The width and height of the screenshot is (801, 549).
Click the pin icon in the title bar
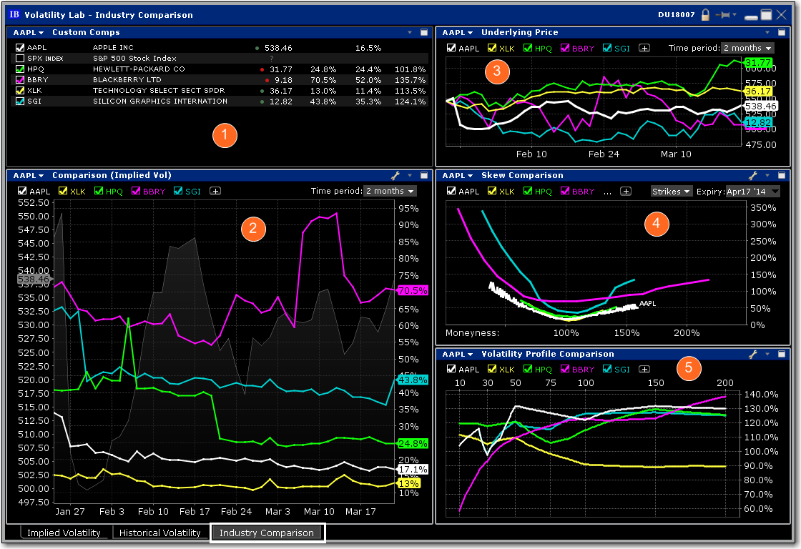[x=725, y=14]
